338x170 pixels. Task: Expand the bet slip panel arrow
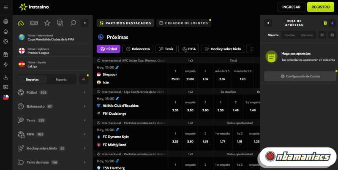coord(268,23)
